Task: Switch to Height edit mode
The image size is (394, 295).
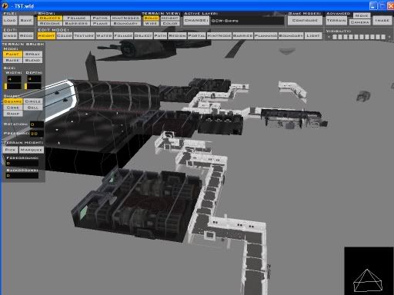Action: click(46, 36)
